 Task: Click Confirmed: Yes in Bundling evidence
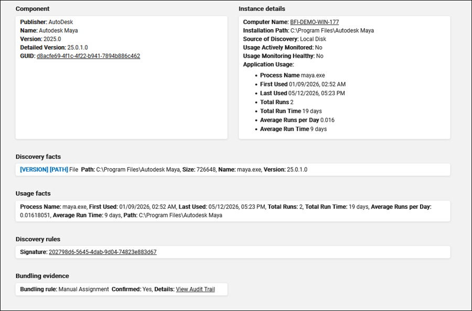(x=132, y=289)
